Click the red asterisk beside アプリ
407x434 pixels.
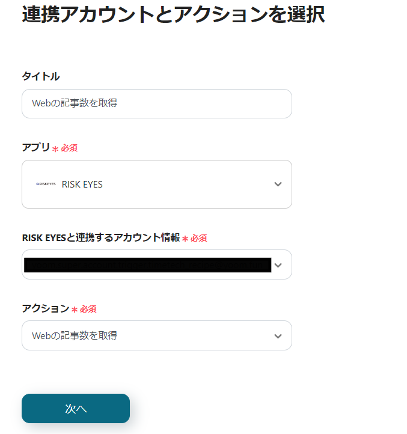55,148
